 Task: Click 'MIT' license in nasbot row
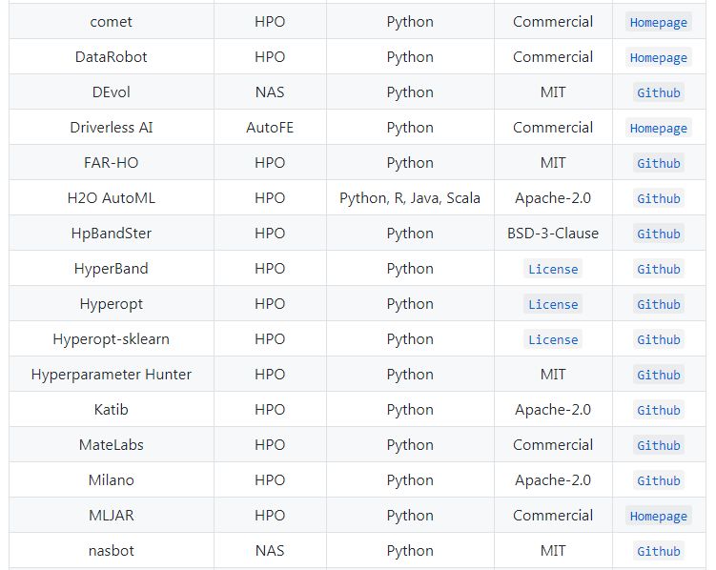point(553,550)
